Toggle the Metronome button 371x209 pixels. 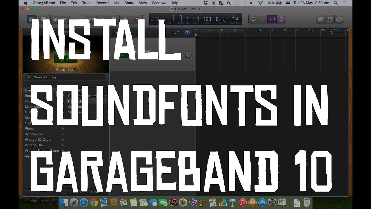(x=281, y=19)
